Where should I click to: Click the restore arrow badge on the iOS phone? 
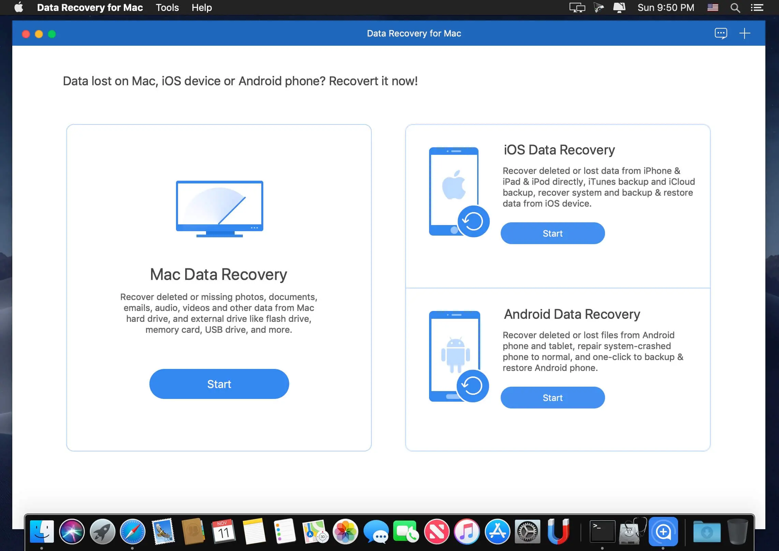(473, 221)
